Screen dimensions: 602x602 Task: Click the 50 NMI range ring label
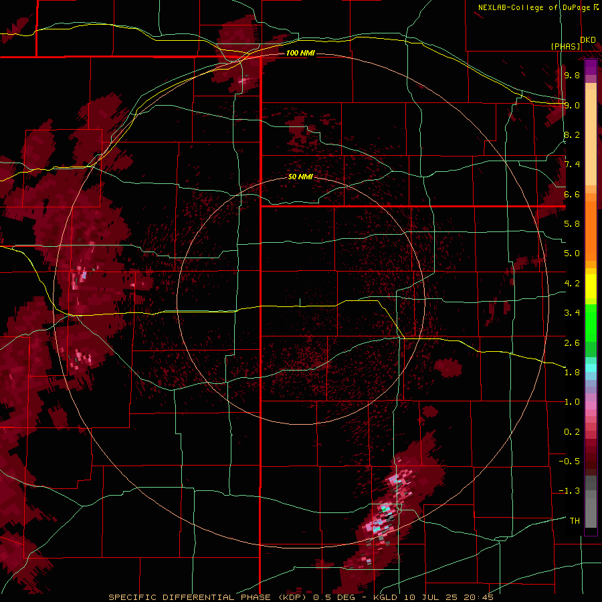coord(300,177)
